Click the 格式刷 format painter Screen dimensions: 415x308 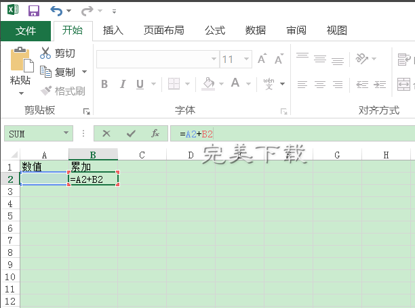pos(63,91)
